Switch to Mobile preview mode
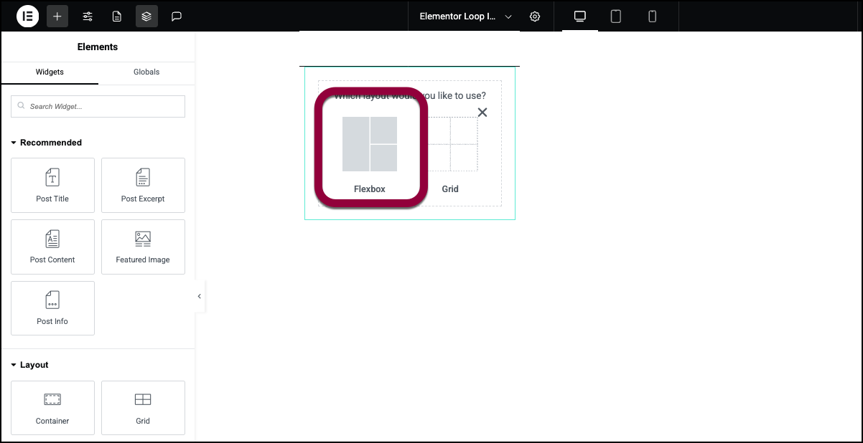The width and height of the screenshot is (863, 443). [x=653, y=16]
